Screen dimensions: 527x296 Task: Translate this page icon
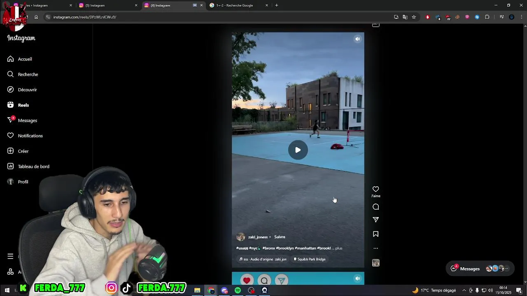tap(405, 17)
